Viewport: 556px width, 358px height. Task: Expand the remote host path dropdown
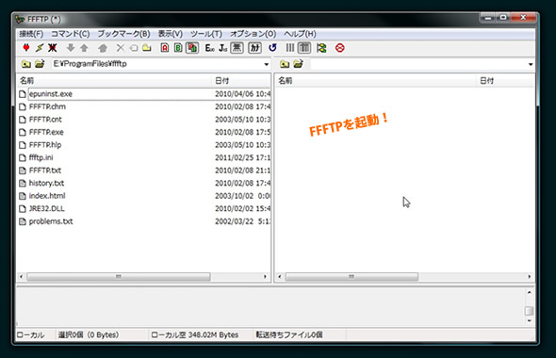click(531, 64)
